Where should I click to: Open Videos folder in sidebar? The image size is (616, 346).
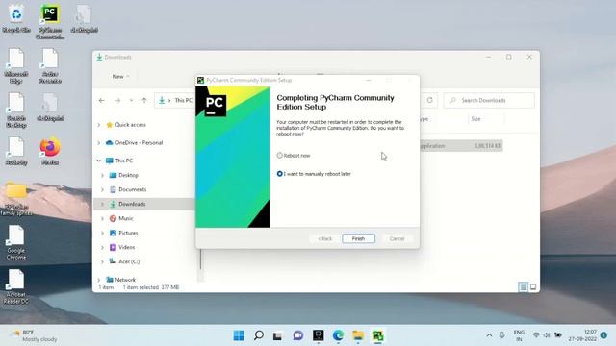[122, 247]
